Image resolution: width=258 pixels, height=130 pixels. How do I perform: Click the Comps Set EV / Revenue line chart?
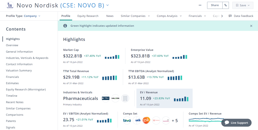206,120
